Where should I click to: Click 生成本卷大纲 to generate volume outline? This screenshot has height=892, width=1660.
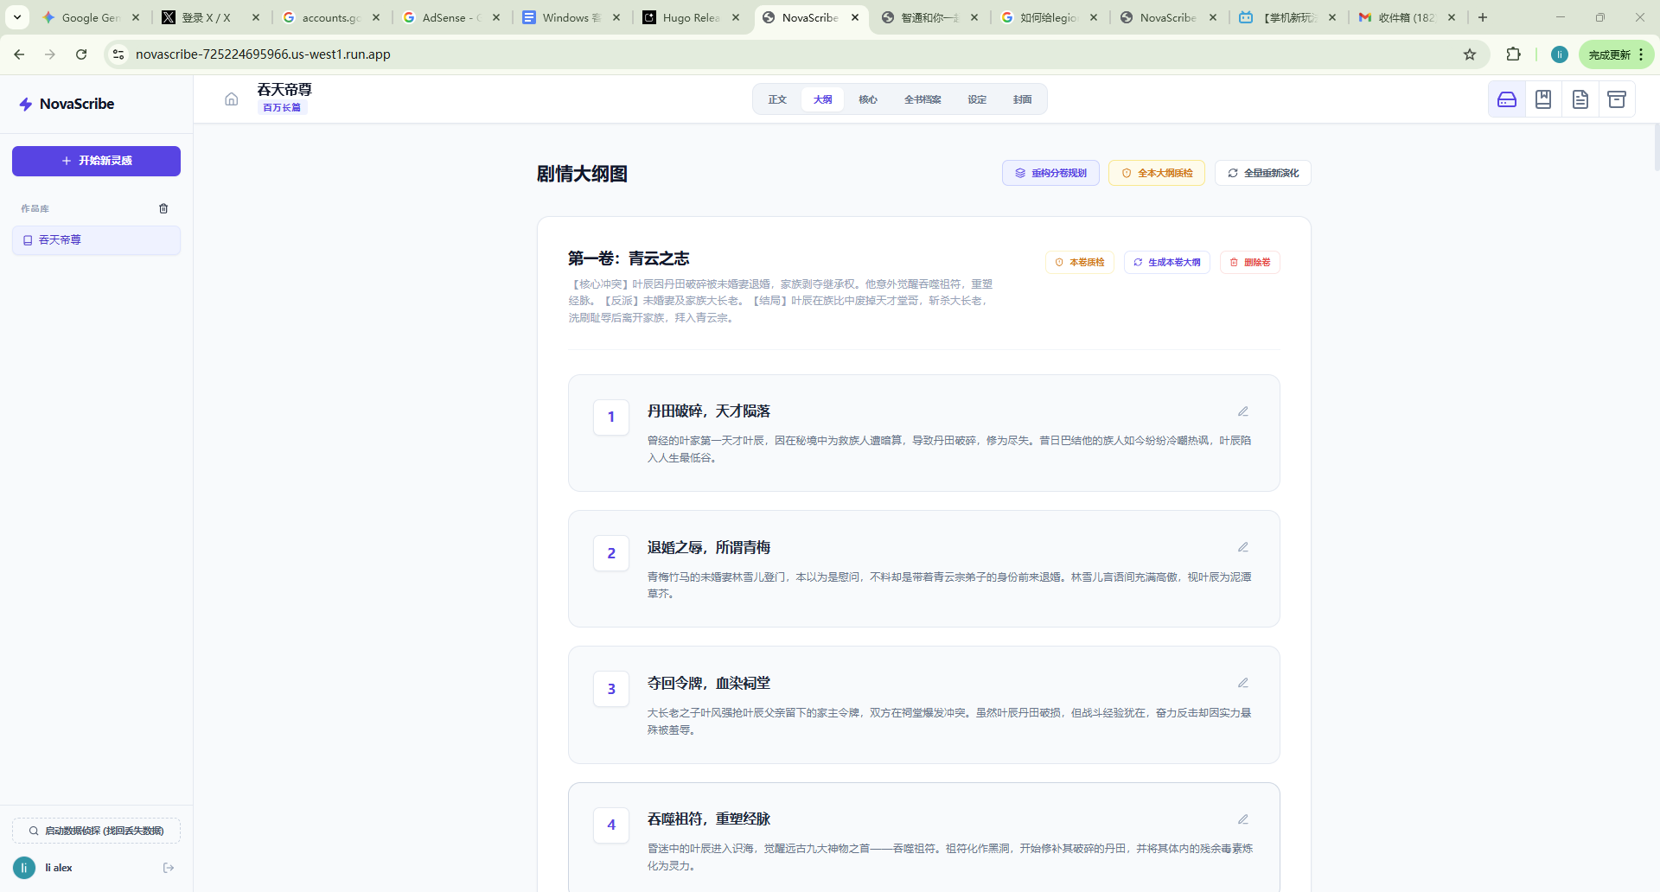(1166, 262)
